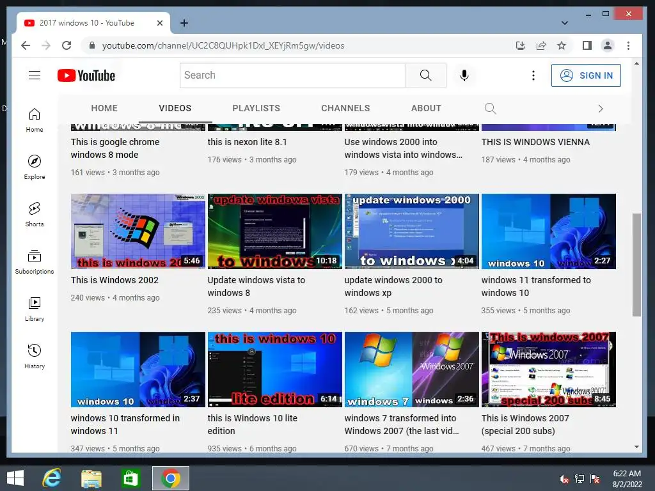This screenshot has width=655, height=491.
Task: Click the SIGN IN button
Action: 586,75
